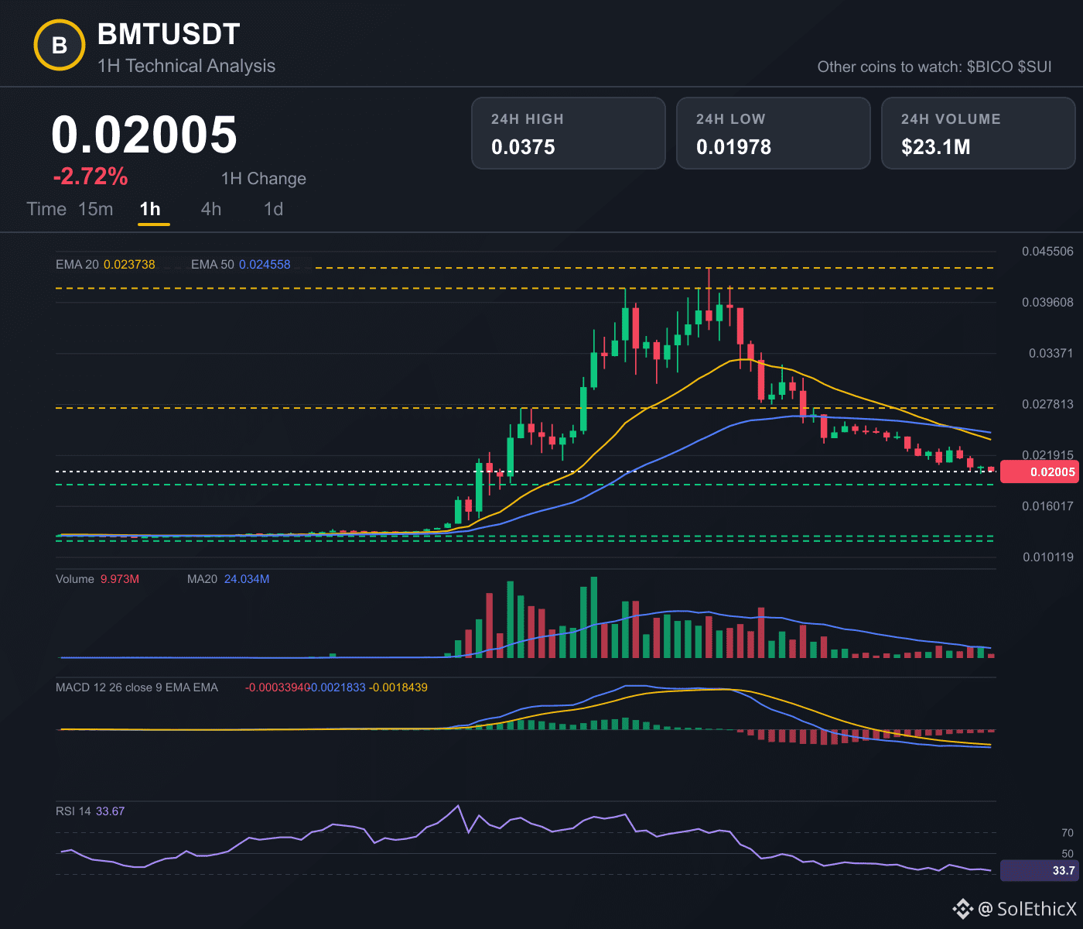This screenshot has width=1083, height=929.
Task: Click the -2.72% change value
Action: pyautogui.click(x=91, y=177)
